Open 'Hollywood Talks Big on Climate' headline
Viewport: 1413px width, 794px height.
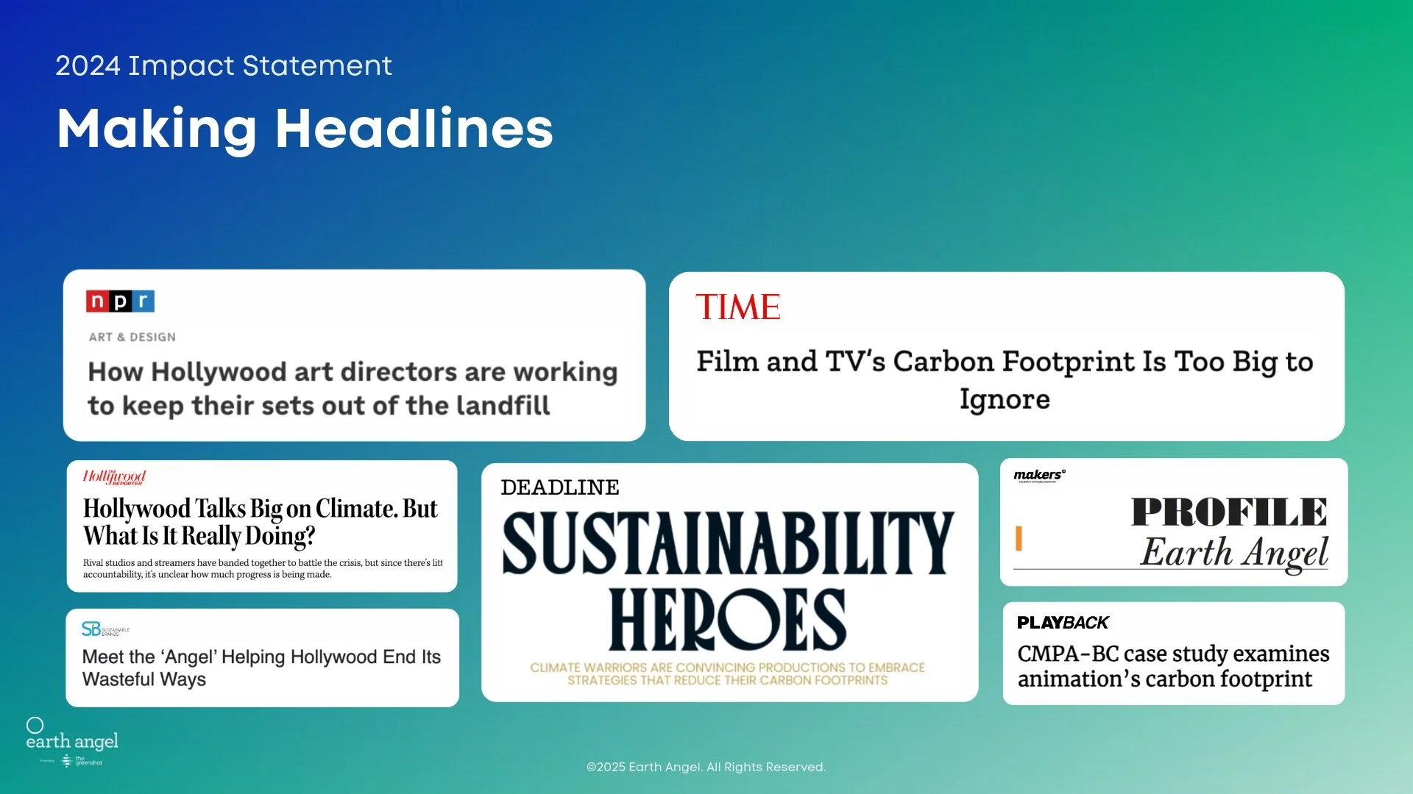click(260, 522)
